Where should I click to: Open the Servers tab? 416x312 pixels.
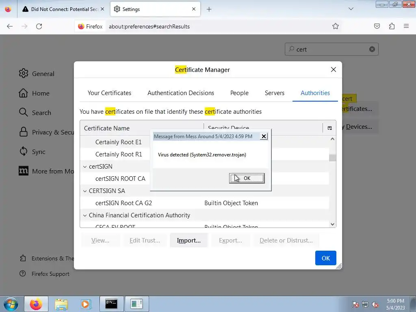click(x=274, y=93)
